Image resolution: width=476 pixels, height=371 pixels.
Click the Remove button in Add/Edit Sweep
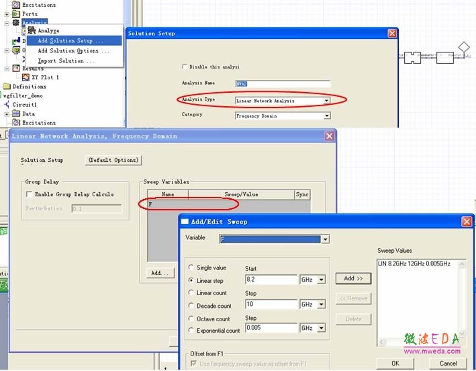click(x=353, y=298)
